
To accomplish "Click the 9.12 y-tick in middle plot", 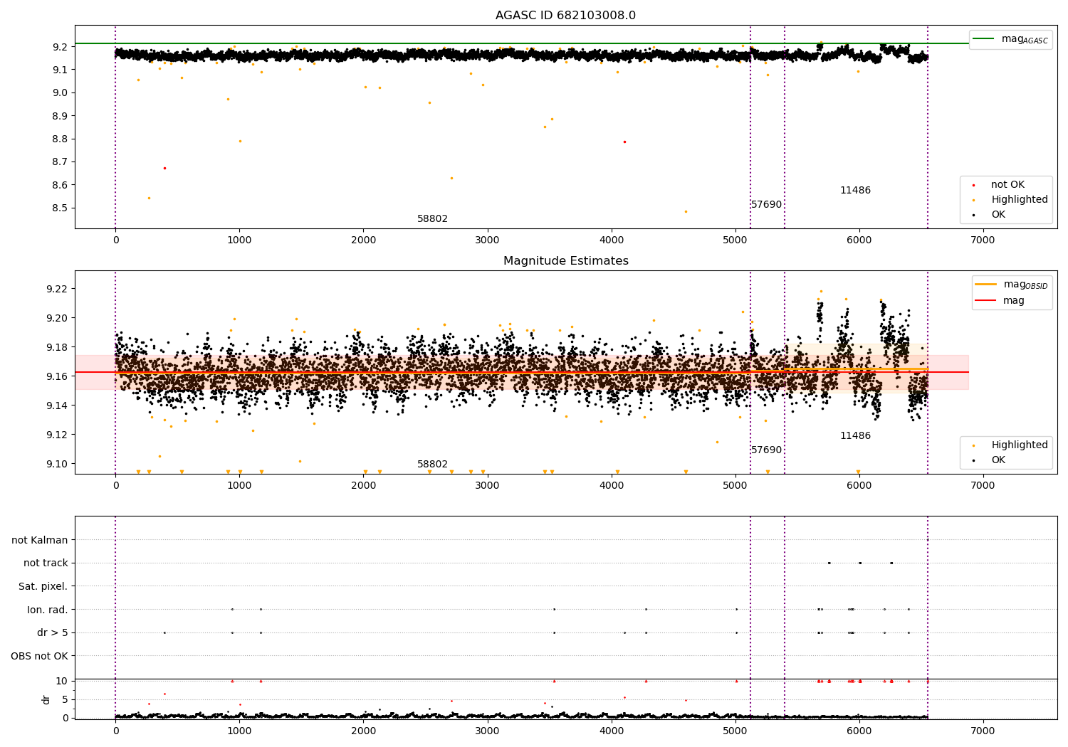I will pos(57,435).
